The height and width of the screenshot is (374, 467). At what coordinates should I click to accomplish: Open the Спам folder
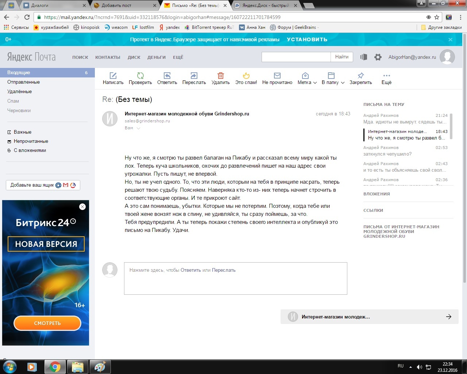pos(13,101)
